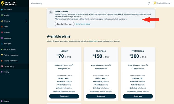Click the Carrier accounts key icon
The width and height of the screenshot is (174, 104).
point(2,49)
